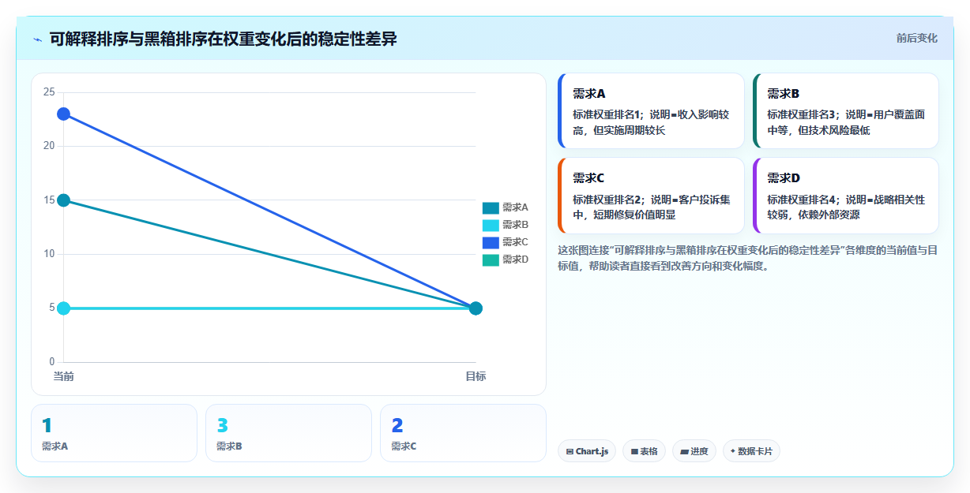Viewport: 970px width, 493px height.
Task: Open the 需求C description card
Action: click(651, 196)
